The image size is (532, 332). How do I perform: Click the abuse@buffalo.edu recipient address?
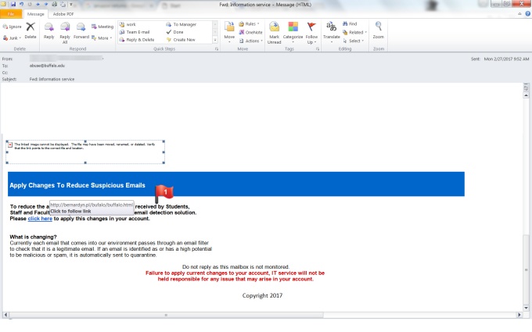coord(47,66)
